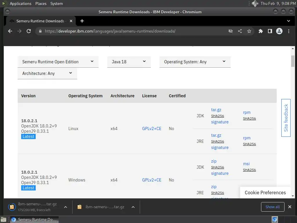Open options for completed tar.gz download
Viewport: 297px width, 223px height.
[x=133, y=207]
